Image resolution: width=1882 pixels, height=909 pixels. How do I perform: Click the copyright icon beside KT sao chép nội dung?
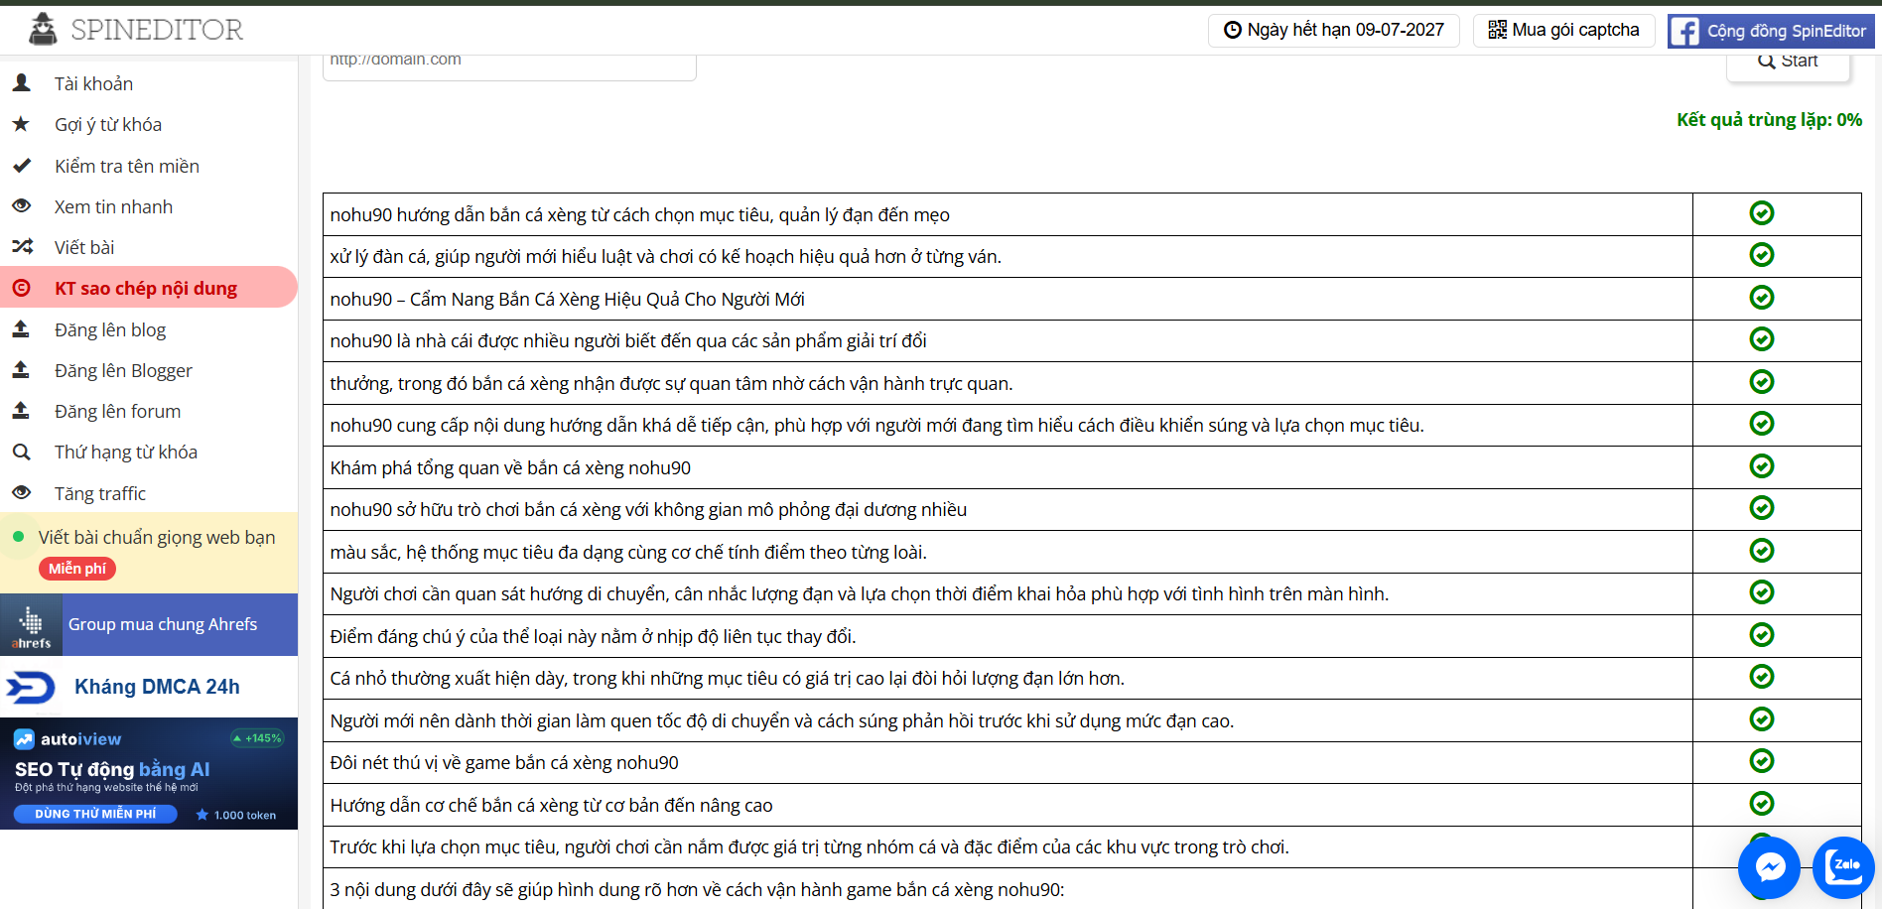coord(21,288)
